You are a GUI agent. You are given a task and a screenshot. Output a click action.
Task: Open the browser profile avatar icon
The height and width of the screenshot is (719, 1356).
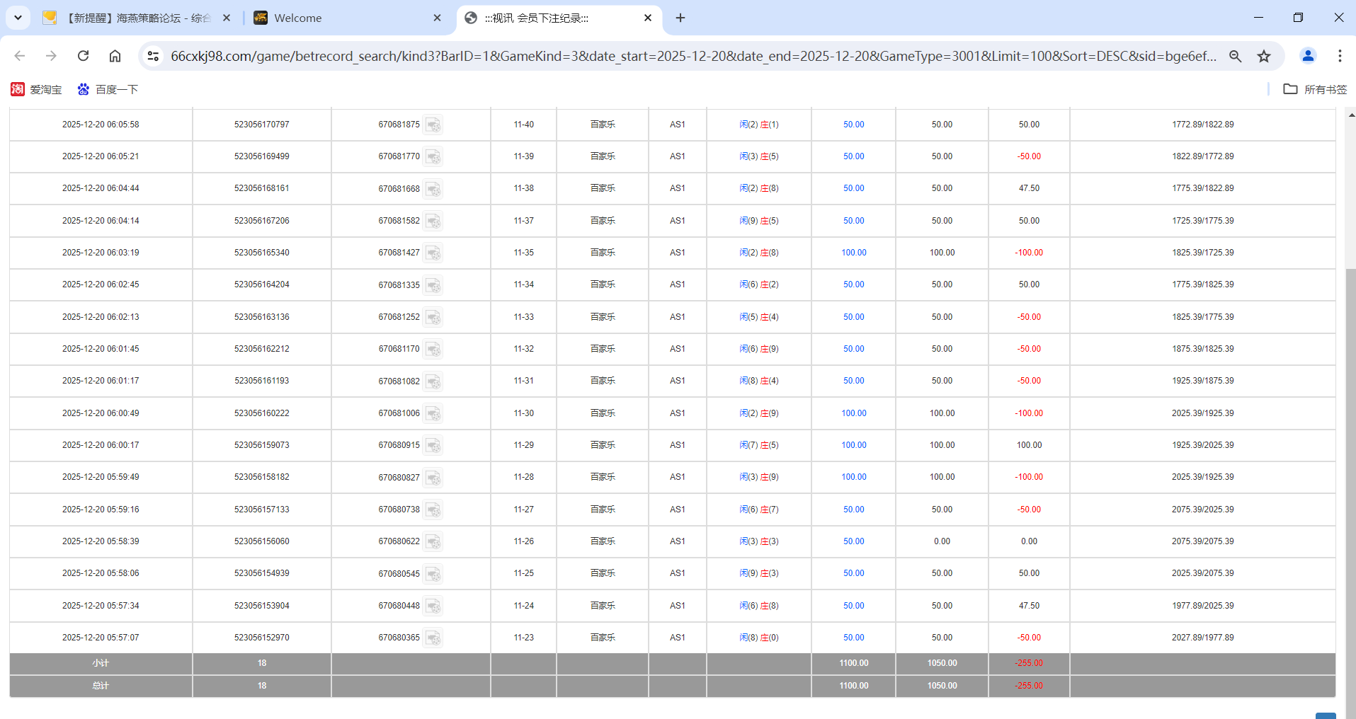click(x=1307, y=56)
